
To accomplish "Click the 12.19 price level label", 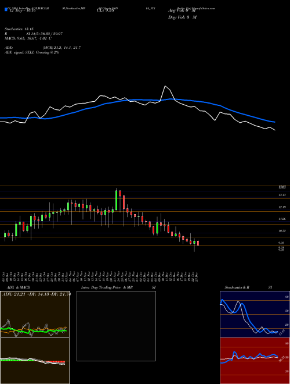I will (x=282, y=207).
